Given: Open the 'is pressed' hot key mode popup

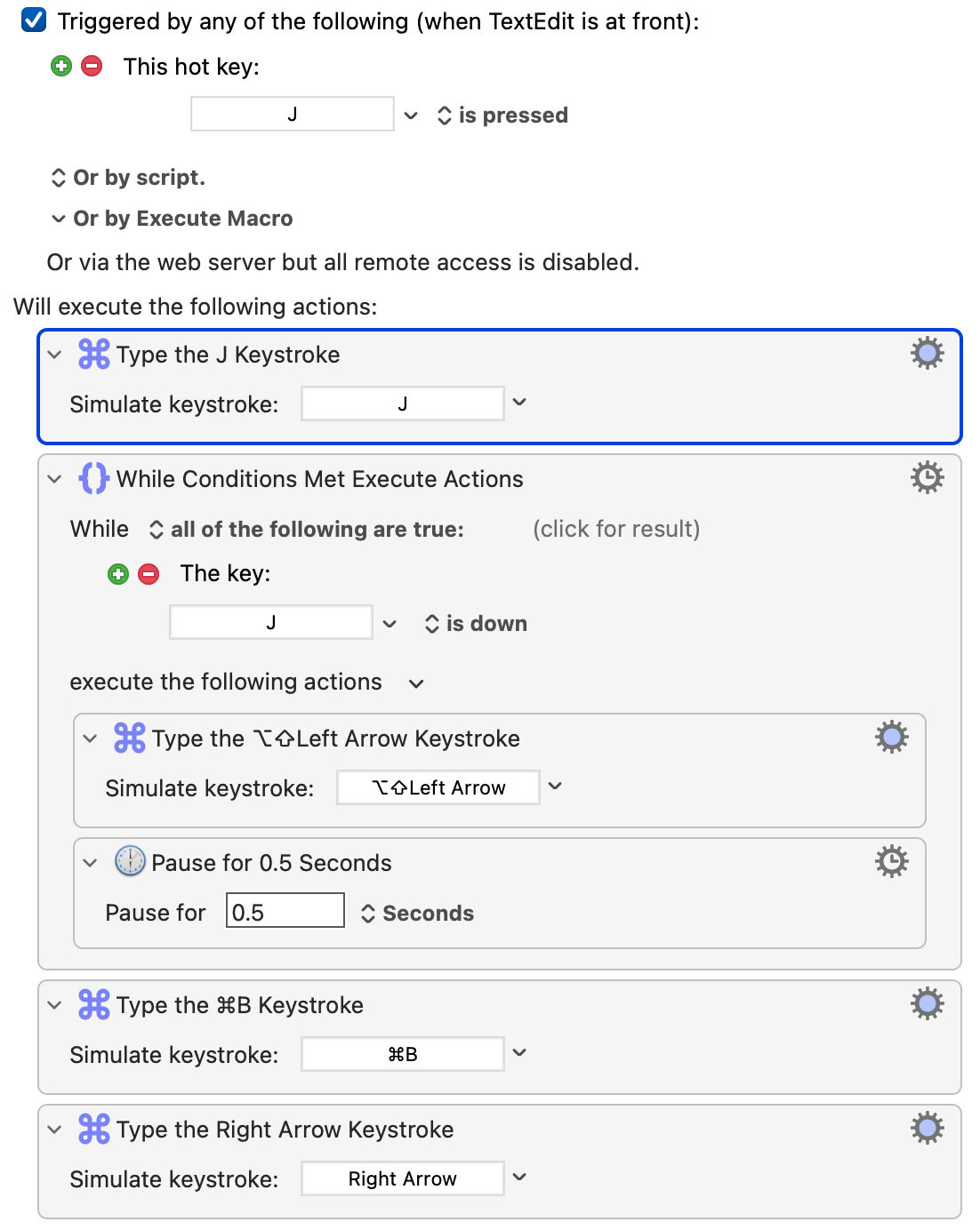Looking at the screenshot, I should coord(502,116).
